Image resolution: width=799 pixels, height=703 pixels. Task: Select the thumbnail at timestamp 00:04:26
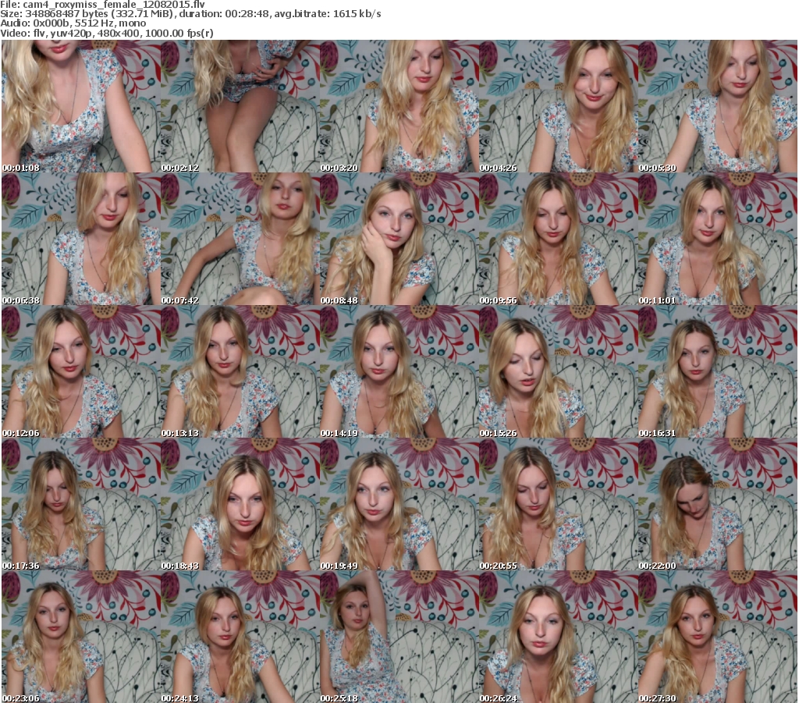pos(559,106)
